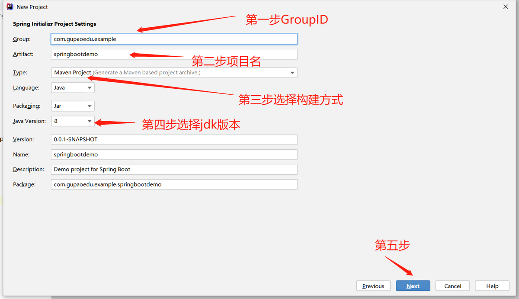The image size is (519, 299).
Task: Click the Description label
Action: [29, 169]
